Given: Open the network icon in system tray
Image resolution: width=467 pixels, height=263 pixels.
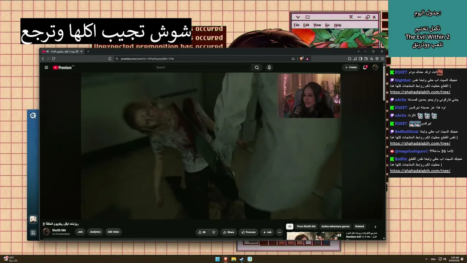Looking at the screenshot, I should (439, 259).
